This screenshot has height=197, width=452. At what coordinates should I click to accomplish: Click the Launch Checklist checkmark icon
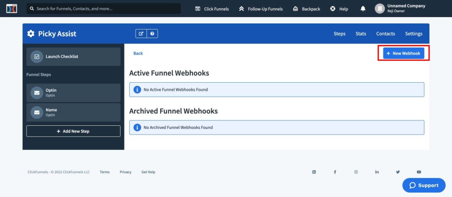point(37,57)
